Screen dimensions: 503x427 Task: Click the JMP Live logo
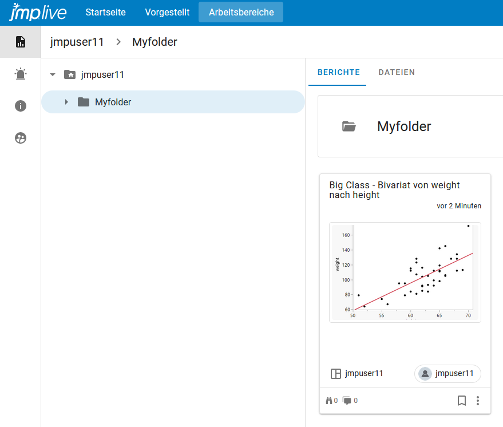[38, 12]
